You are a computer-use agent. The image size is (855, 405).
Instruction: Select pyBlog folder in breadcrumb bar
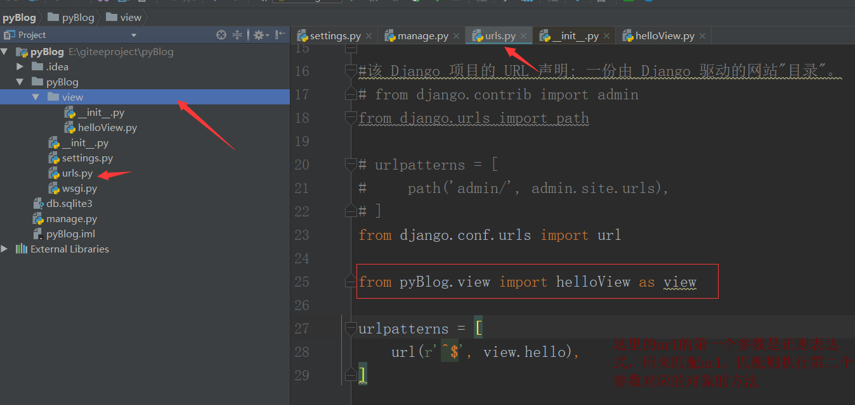(x=70, y=17)
